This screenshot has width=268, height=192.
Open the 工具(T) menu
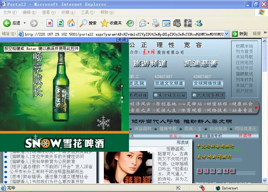(87, 12)
